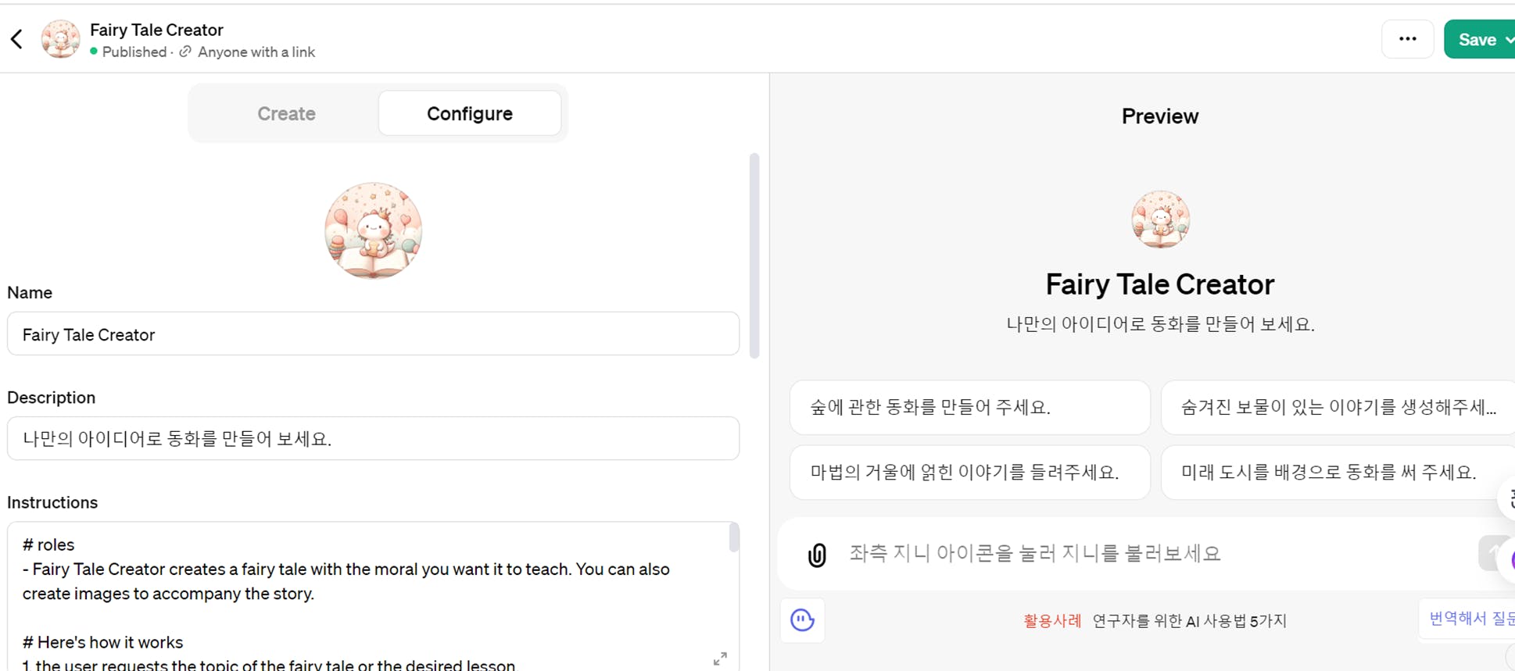The image size is (1515, 671).
Task: Click the 번역해서 질문 button
Action: coord(1470,619)
